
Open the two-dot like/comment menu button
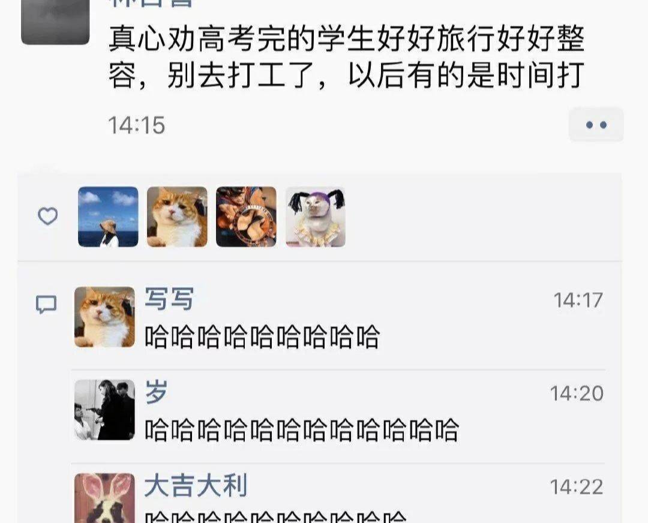[x=596, y=125]
